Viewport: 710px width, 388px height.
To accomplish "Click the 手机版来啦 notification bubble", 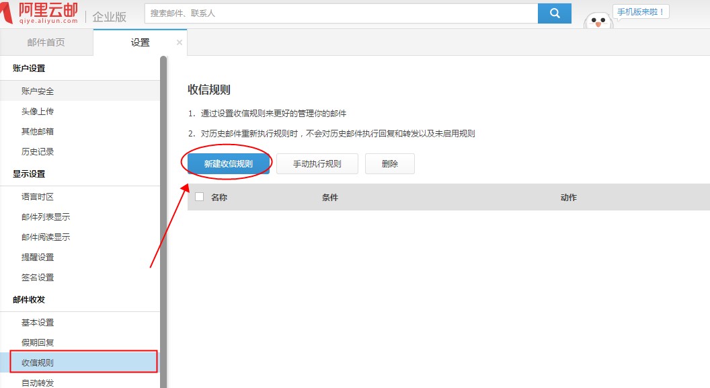I will (x=641, y=11).
